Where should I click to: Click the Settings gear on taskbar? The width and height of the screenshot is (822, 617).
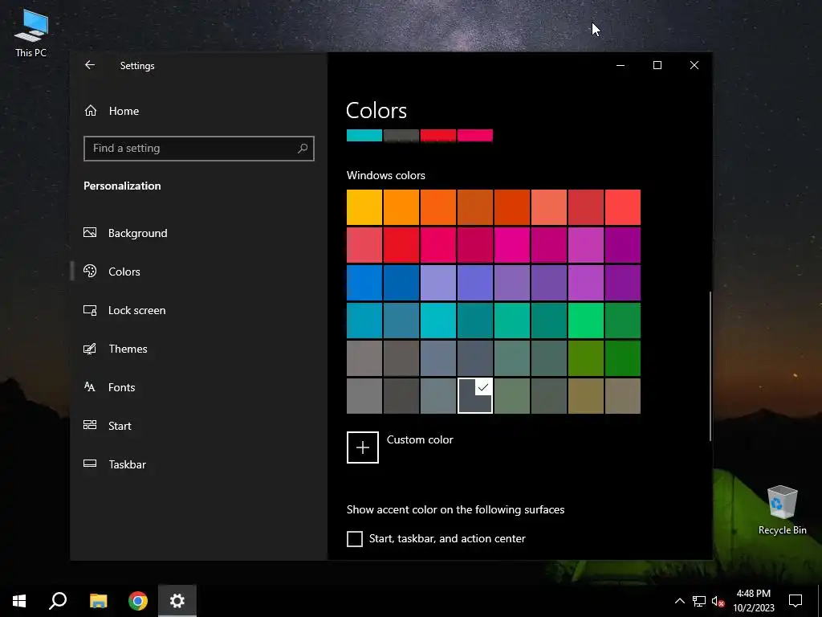click(x=177, y=601)
